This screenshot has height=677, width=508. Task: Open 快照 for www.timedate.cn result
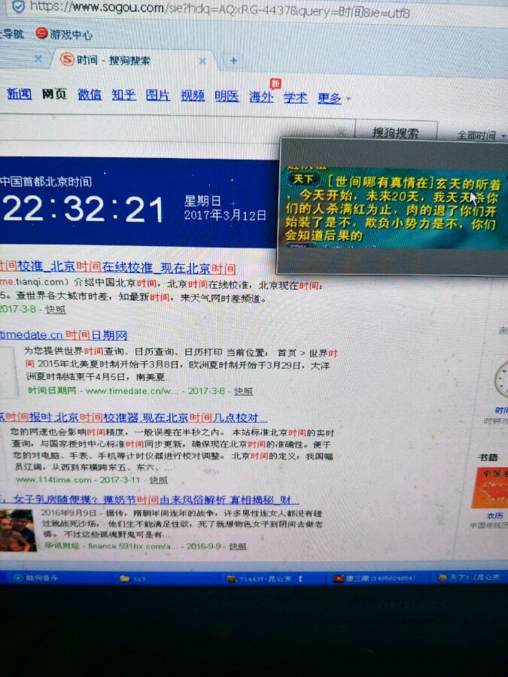(243, 391)
